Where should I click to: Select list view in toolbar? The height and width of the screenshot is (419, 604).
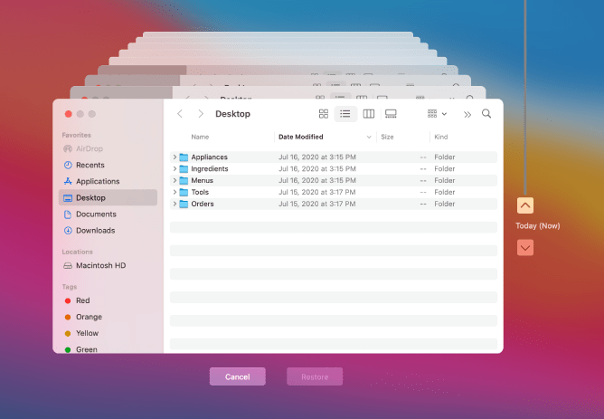click(345, 114)
